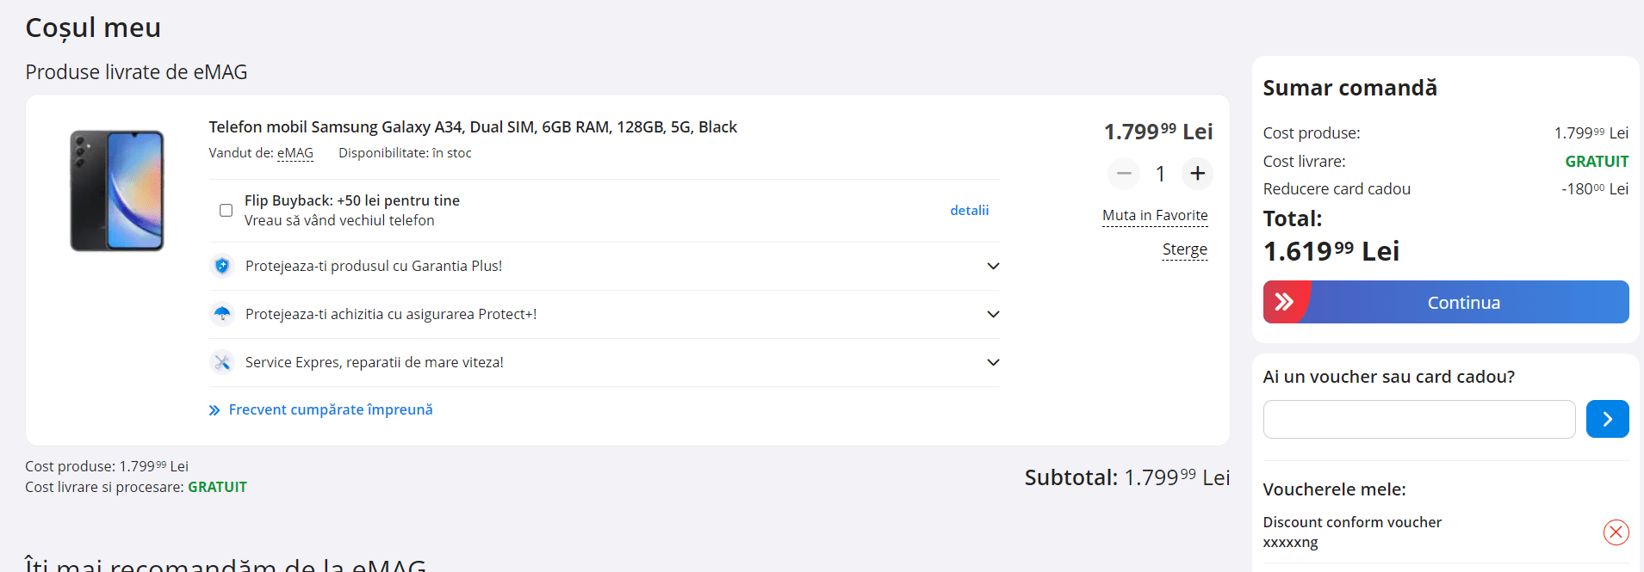Click the double chevron before Frecvent cumpărate

tap(214, 410)
